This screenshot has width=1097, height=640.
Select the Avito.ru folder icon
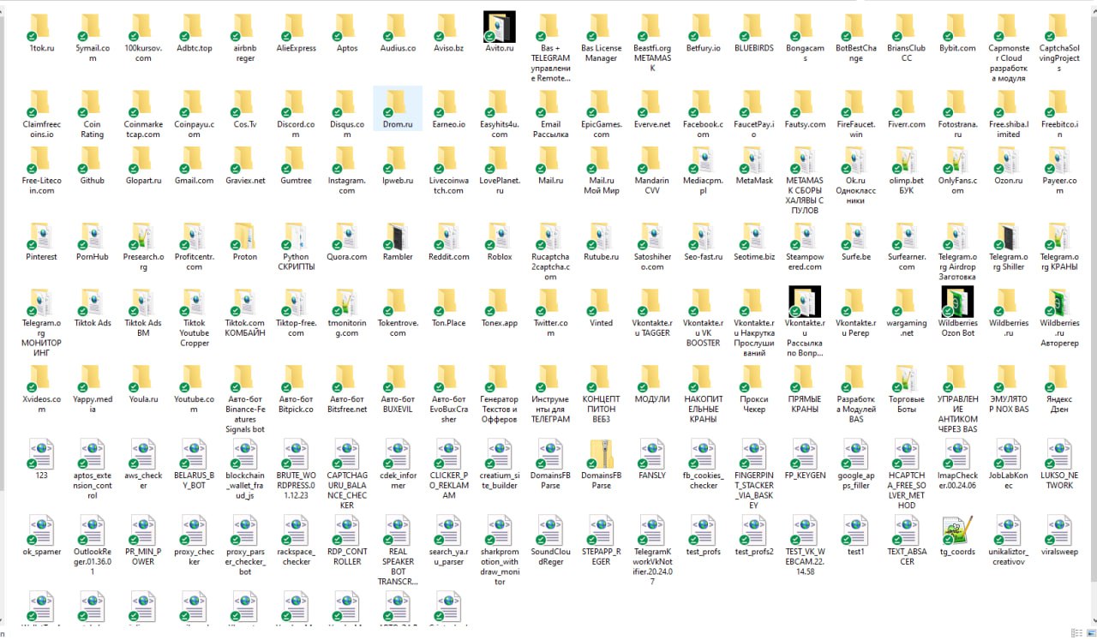tap(499, 27)
